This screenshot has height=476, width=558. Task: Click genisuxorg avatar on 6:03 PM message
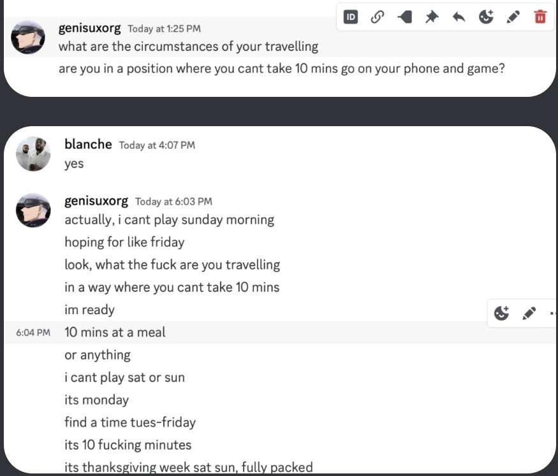33,210
